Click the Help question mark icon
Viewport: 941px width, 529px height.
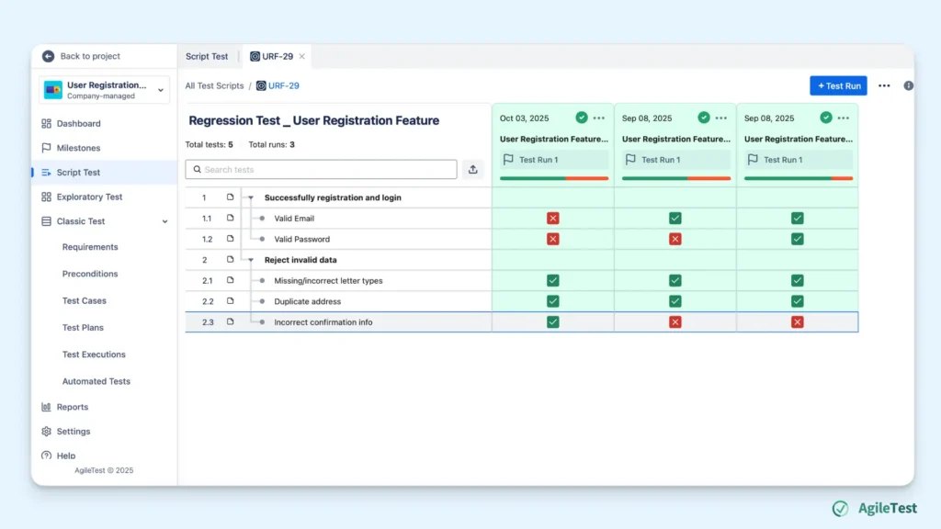tap(46, 456)
